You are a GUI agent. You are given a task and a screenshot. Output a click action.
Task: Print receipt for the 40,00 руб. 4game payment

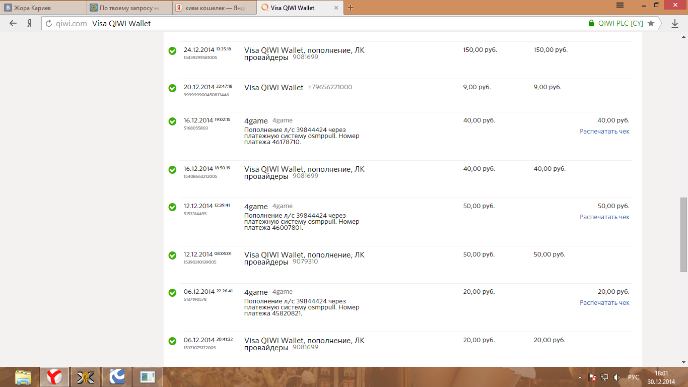(604, 132)
